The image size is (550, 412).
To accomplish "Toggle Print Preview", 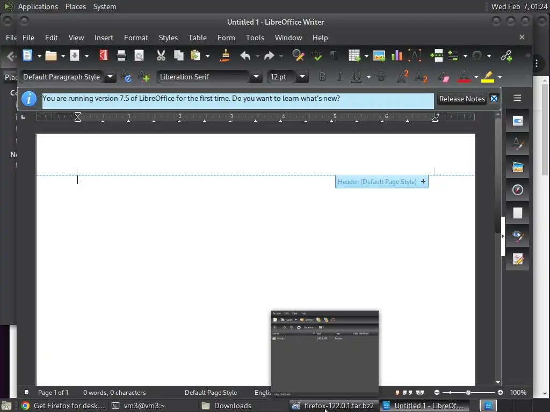I will pyautogui.click(x=139, y=56).
